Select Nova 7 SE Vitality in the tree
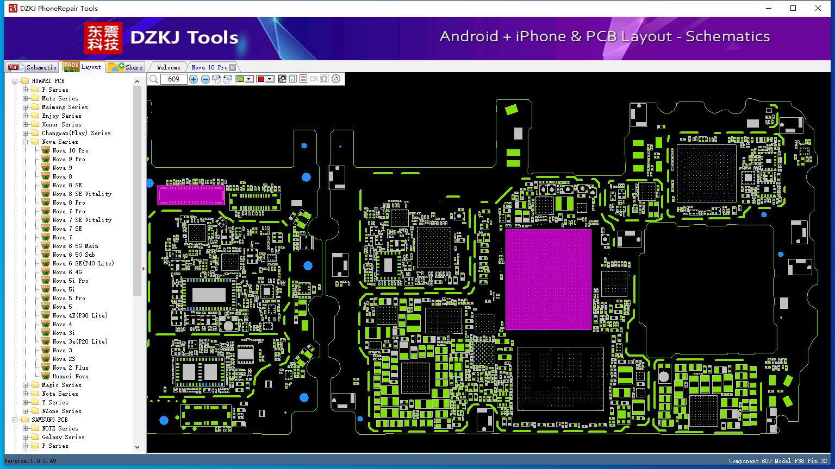The image size is (835, 469). [82, 220]
